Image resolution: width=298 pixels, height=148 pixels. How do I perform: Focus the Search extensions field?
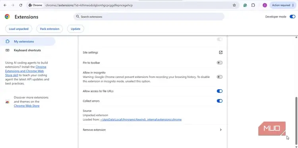149,17
